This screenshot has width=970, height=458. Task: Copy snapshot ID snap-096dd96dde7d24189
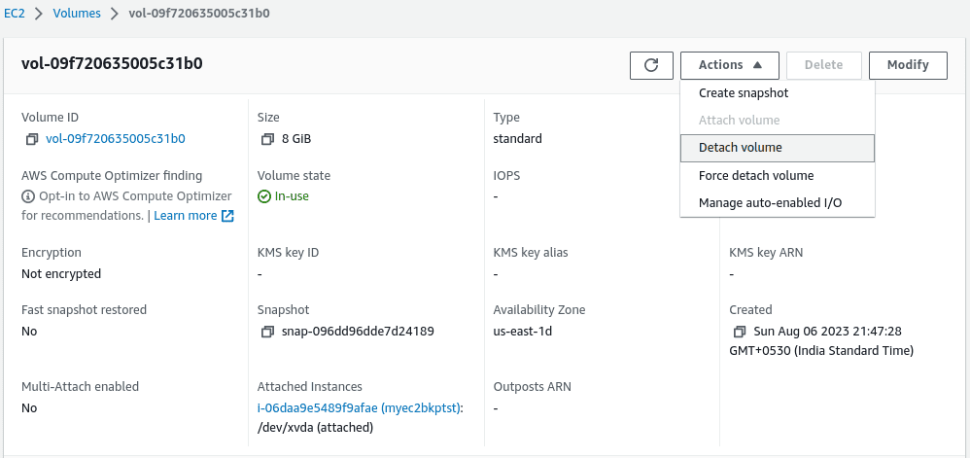(x=267, y=332)
